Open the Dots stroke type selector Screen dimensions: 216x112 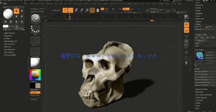pos(35,30)
